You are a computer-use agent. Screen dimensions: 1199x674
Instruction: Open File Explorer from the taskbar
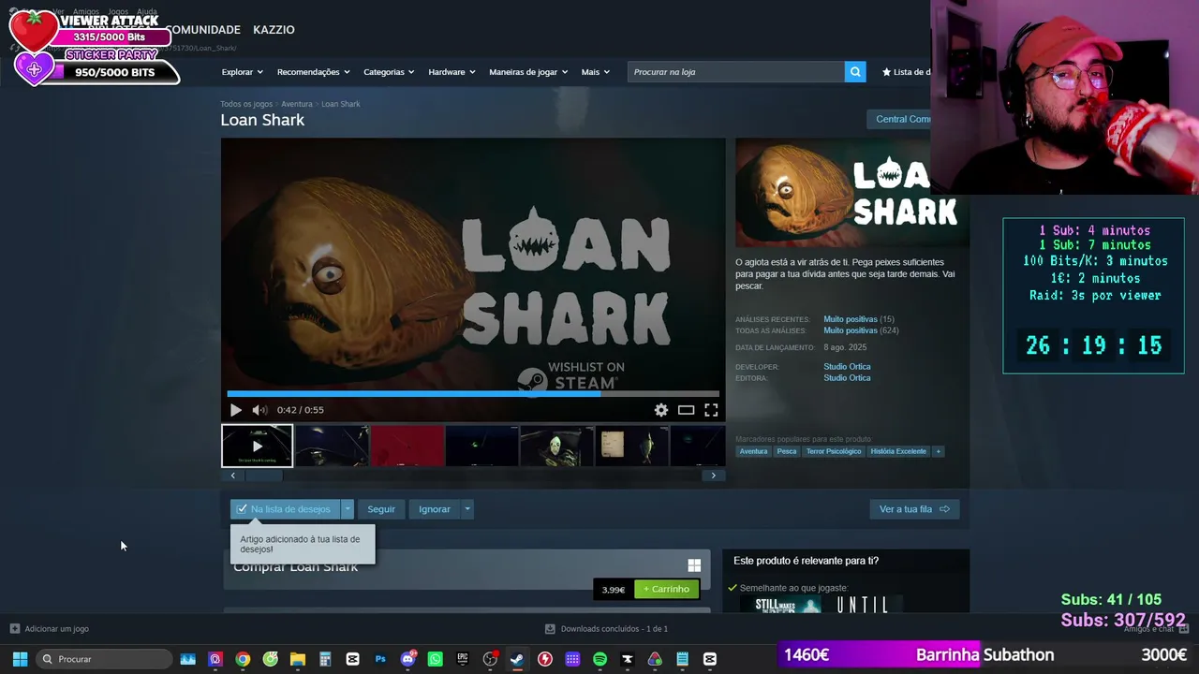(297, 659)
